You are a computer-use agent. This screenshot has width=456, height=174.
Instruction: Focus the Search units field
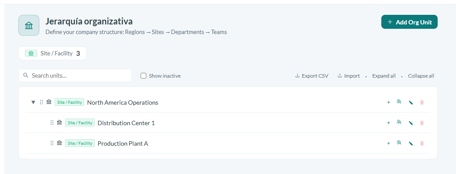[75, 75]
